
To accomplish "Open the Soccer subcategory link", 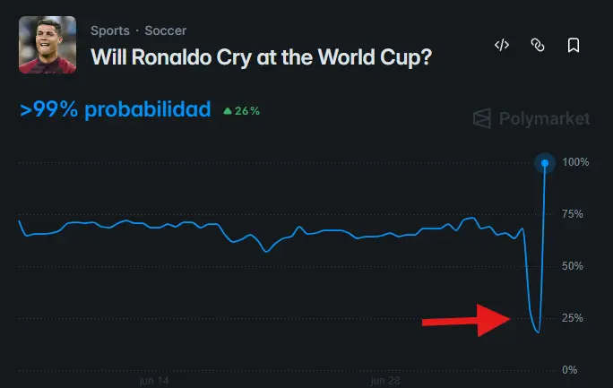I will pos(166,30).
